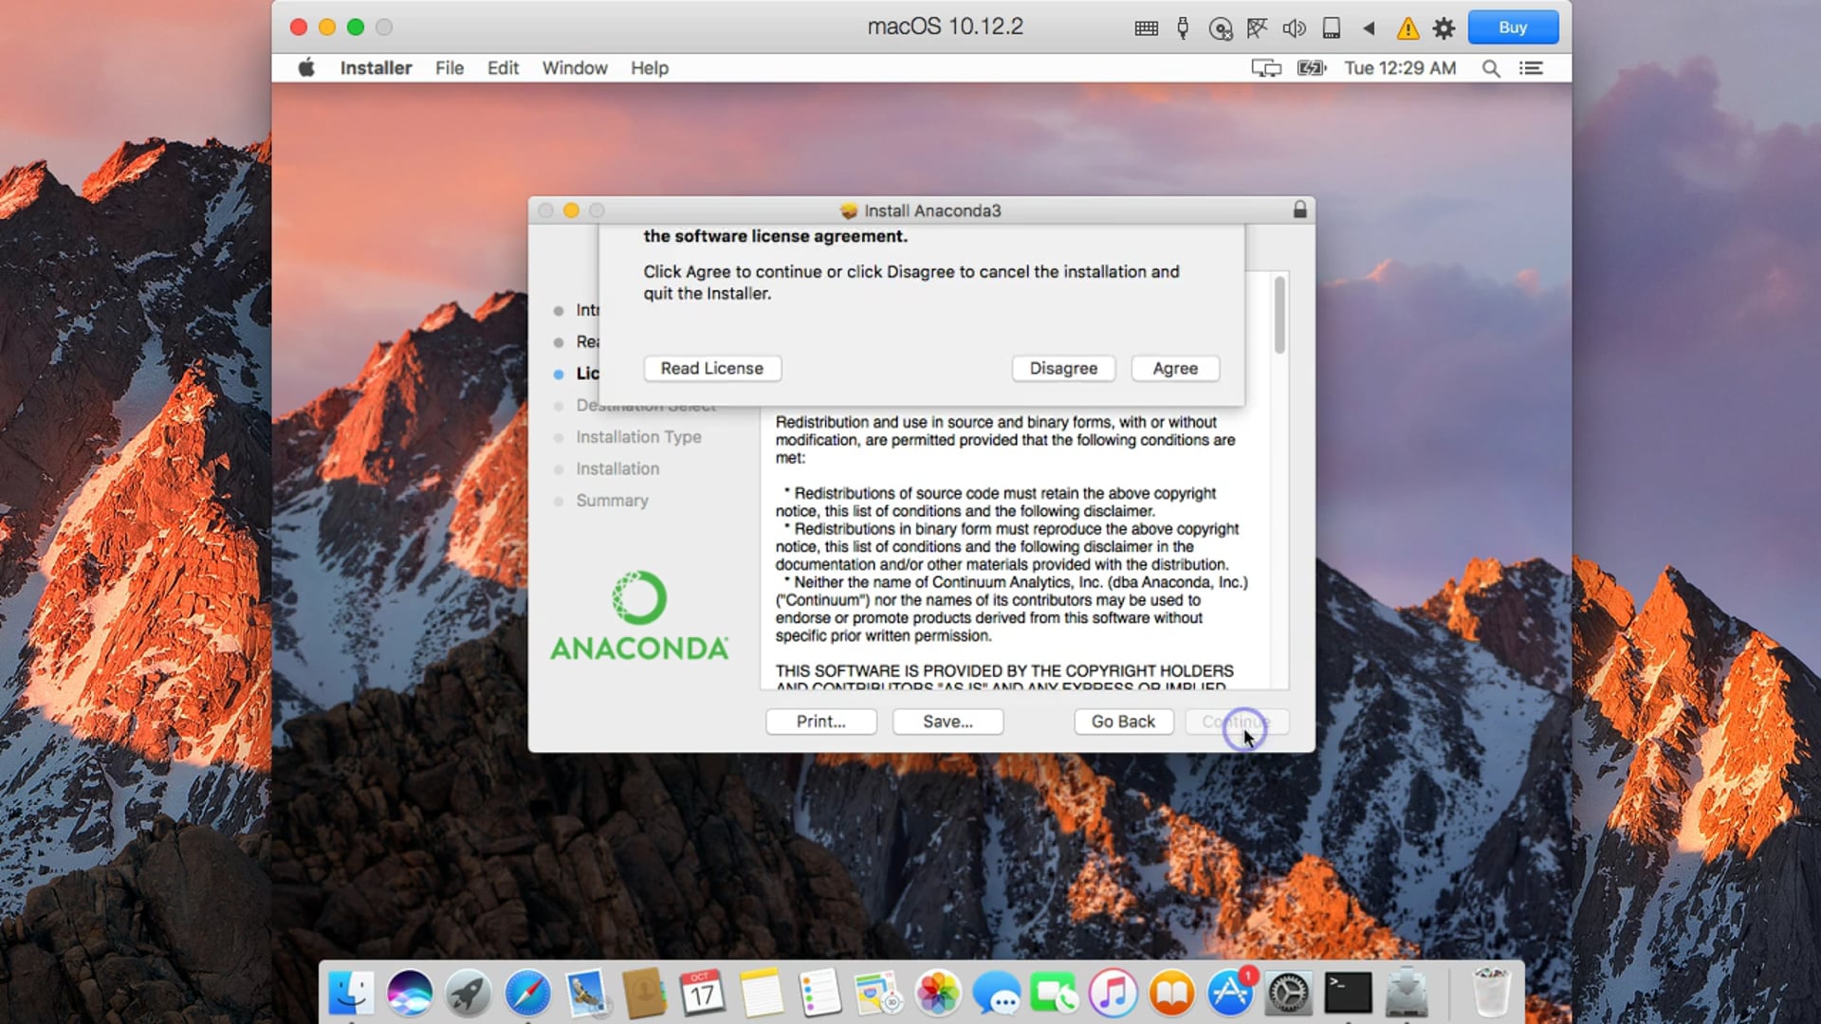The image size is (1821, 1024).
Task: Open Notification Center from the menu bar
Action: pos(1533,67)
